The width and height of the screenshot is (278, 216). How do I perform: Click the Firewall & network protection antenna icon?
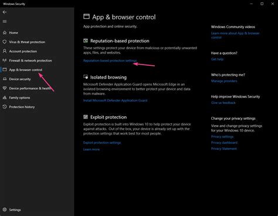5,60
